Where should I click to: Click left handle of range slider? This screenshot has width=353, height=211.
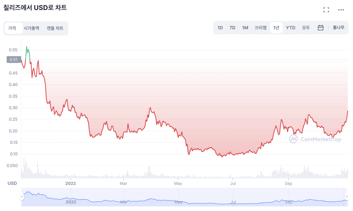[22, 197]
